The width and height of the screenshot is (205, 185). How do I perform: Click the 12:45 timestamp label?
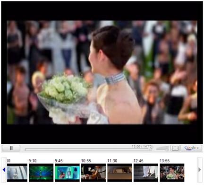[x=138, y=161]
